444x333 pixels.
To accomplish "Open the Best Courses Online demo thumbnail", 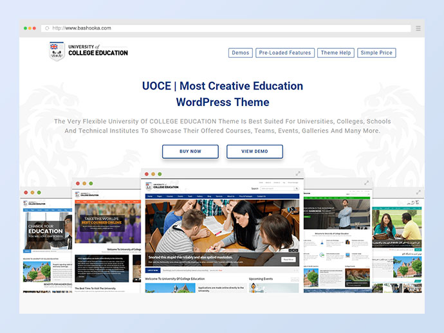I will 108,223.
